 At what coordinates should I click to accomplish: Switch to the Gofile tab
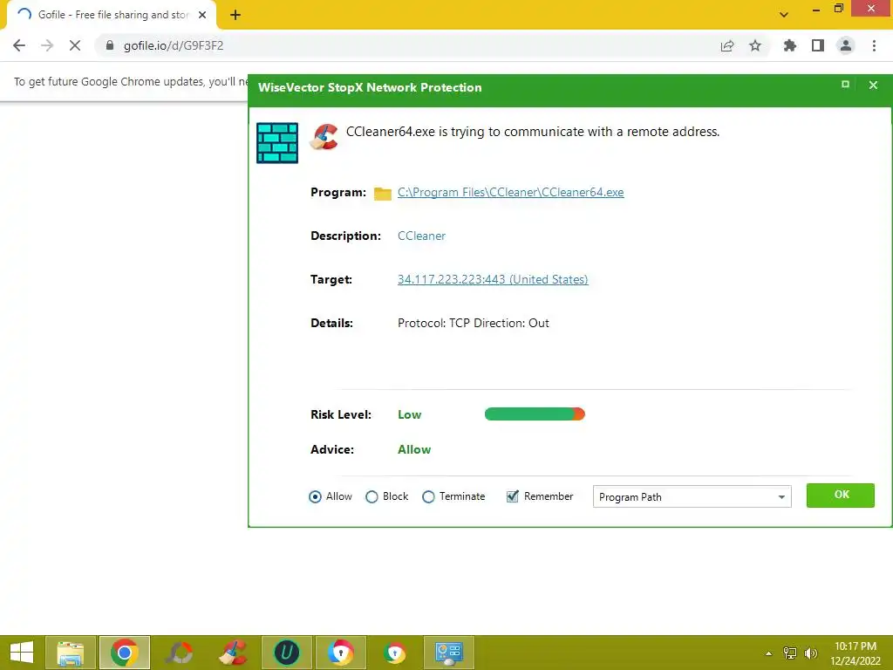coord(112,15)
